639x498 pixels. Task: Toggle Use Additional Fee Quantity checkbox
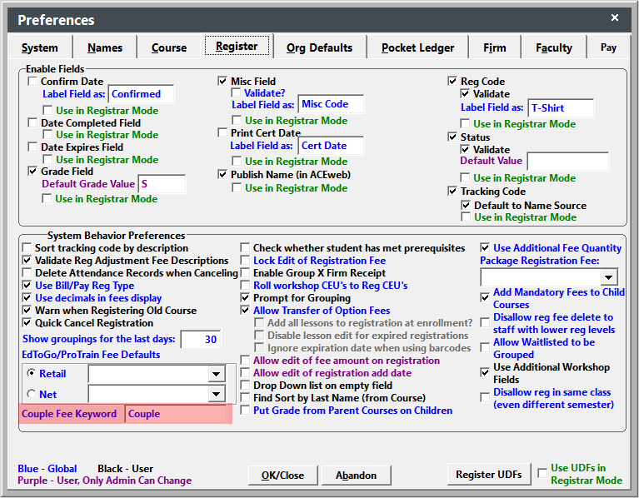[x=485, y=247]
